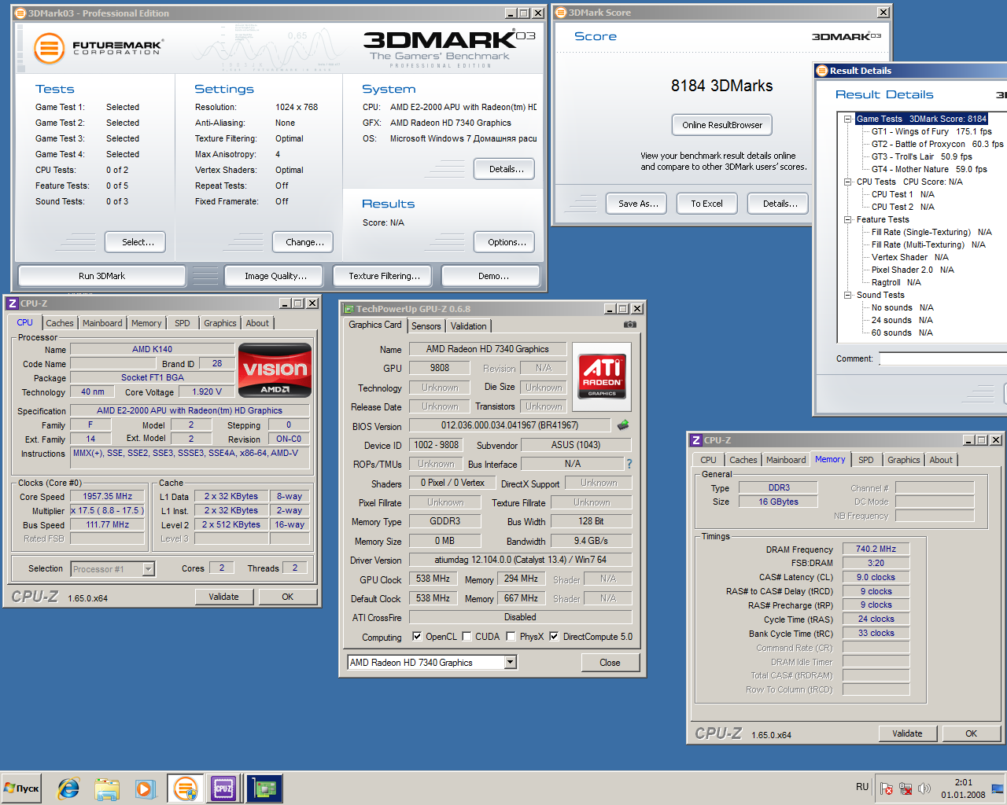
Task: Click the volume speaker tray icon
Action: pyautogui.click(x=924, y=788)
